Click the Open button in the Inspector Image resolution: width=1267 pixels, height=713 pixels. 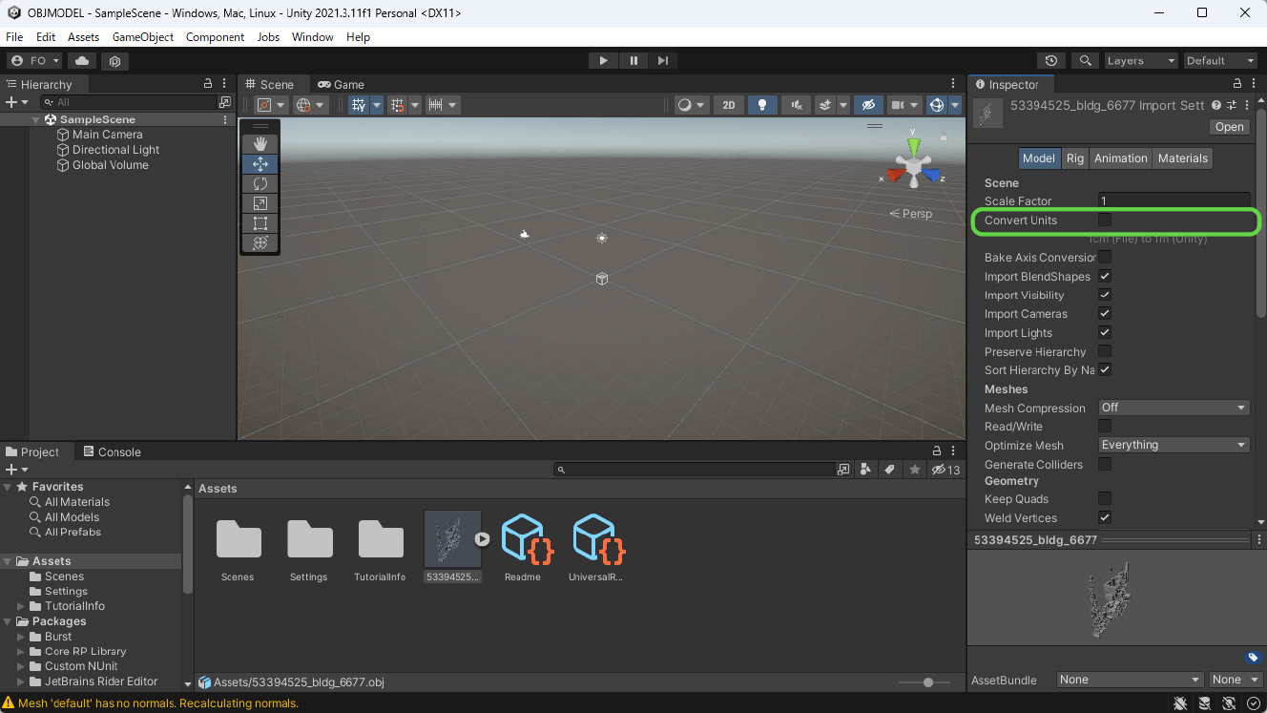(1229, 126)
